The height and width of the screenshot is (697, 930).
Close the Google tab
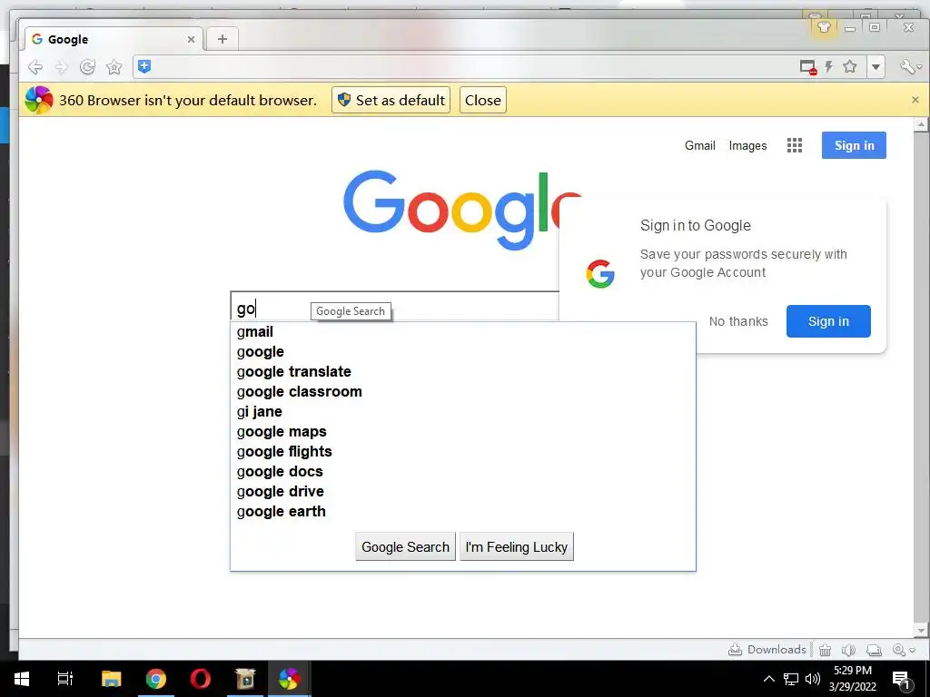coord(191,39)
